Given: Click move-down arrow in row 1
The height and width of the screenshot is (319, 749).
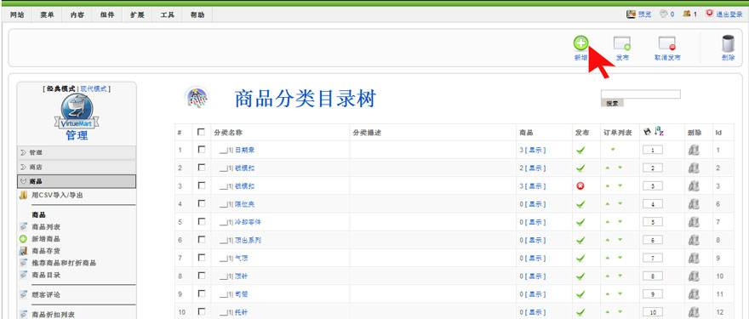Looking at the screenshot, I should click(613, 149).
